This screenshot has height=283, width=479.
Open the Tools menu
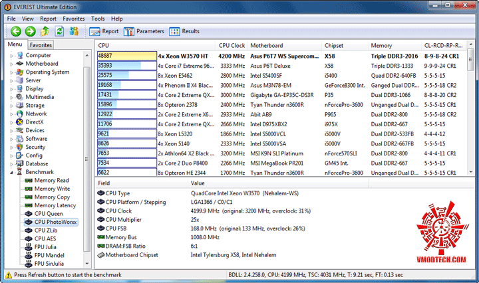pos(98,19)
